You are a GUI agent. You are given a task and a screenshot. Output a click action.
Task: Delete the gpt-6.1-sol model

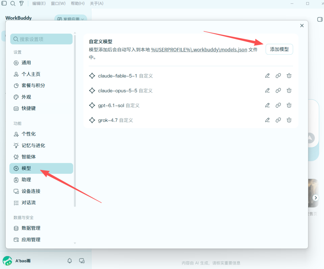pyautogui.click(x=289, y=106)
